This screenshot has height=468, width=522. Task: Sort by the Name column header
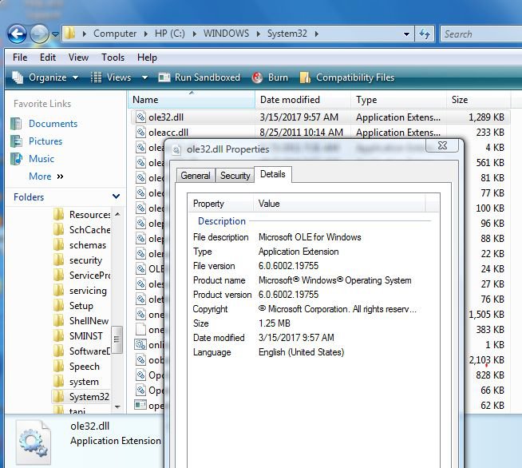(192, 100)
